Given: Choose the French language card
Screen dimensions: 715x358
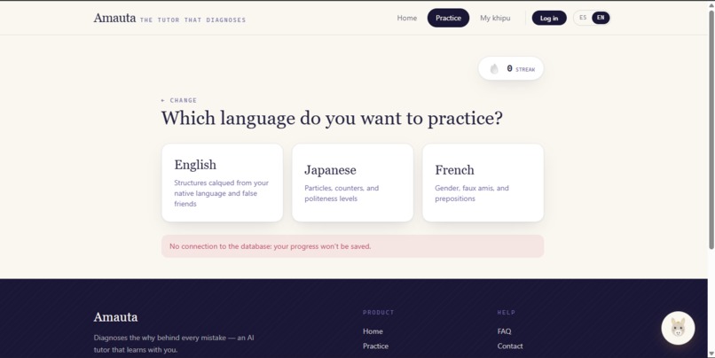Looking at the screenshot, I should point(483,183).
